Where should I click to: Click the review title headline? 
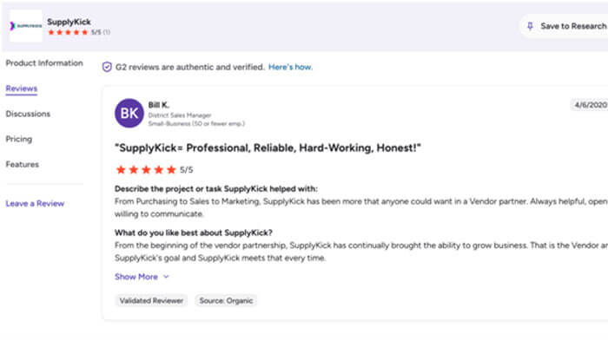[268, 148]
